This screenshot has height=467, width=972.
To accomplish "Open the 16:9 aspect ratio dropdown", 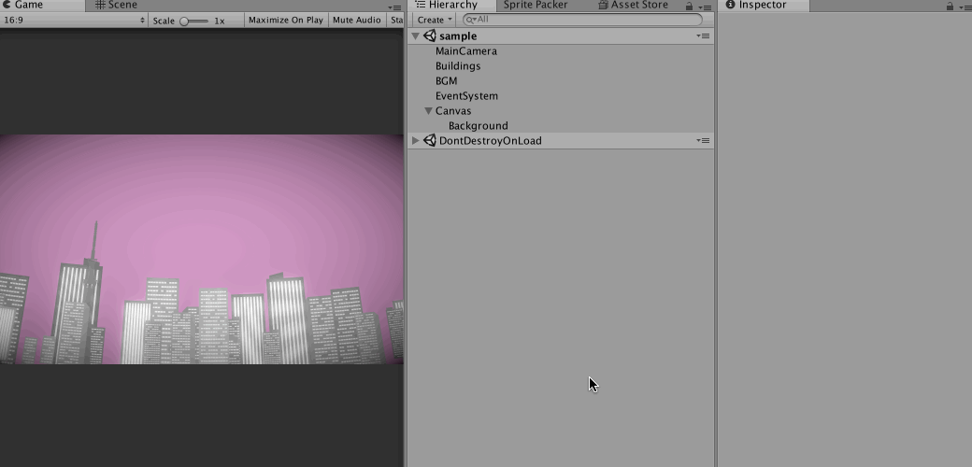I will click(x=75, y=20).
